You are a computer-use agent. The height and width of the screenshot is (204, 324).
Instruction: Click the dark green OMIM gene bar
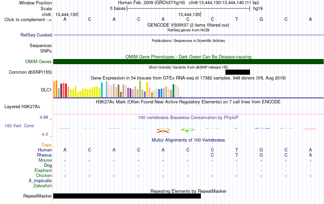tap(188, 62)
